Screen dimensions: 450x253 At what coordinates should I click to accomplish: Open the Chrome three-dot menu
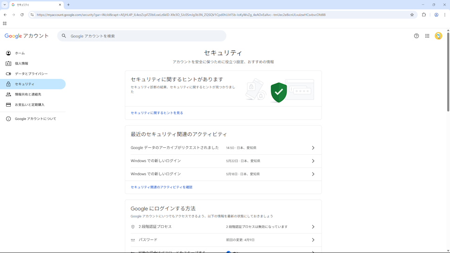coord(444,15)
